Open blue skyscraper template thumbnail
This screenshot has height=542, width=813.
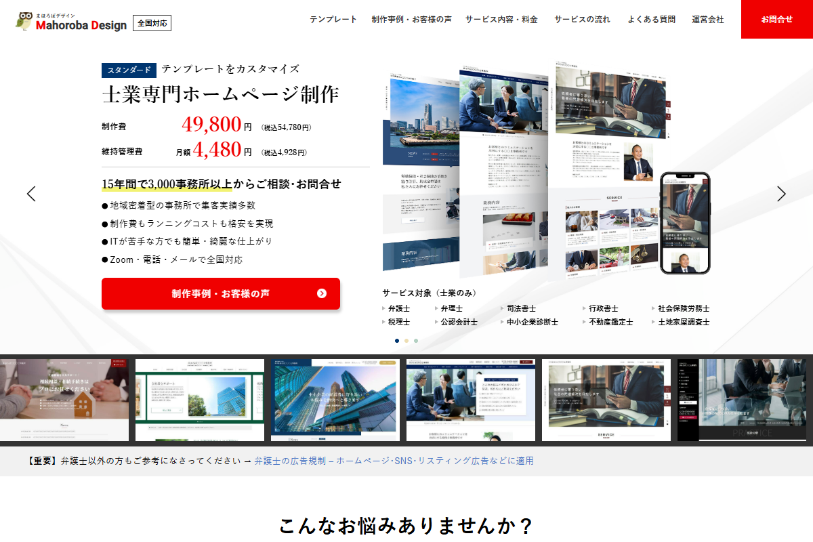click(335, 400)
